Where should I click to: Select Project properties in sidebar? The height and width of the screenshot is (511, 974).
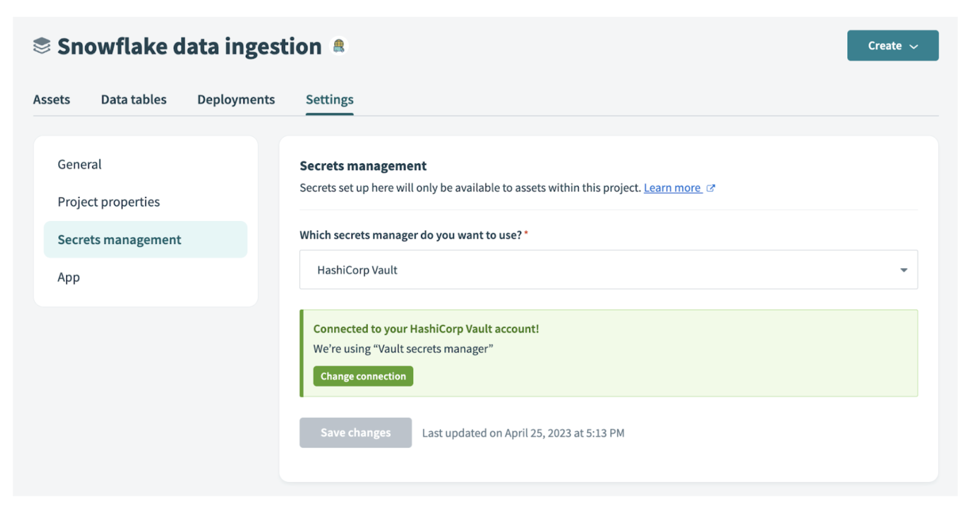tap(109, 202)
